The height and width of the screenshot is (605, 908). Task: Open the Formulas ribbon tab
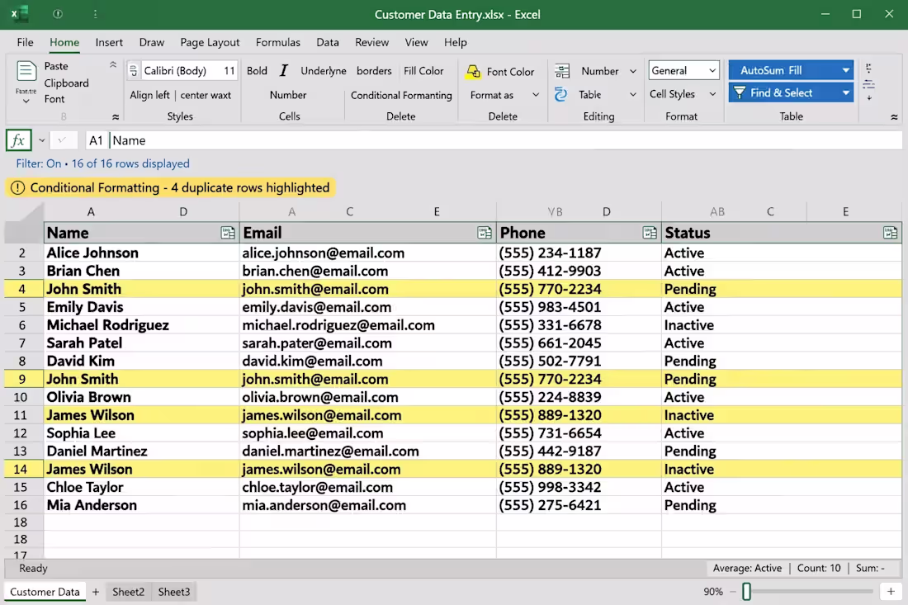[278, 42]
